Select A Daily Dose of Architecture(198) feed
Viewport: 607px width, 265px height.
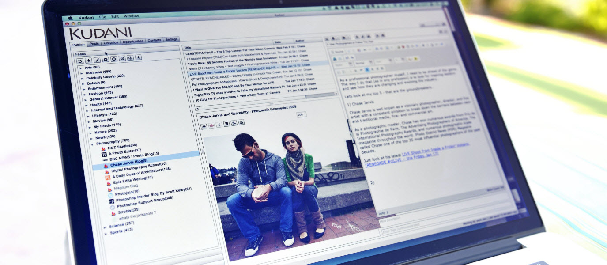tap(141, 172)
